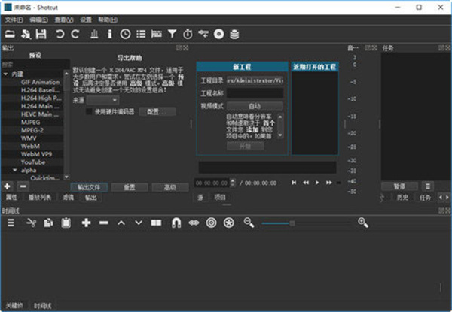This screenshot has height=312, width=452.
Task: Open the Filters funnel icon
Action: point(173,34)
